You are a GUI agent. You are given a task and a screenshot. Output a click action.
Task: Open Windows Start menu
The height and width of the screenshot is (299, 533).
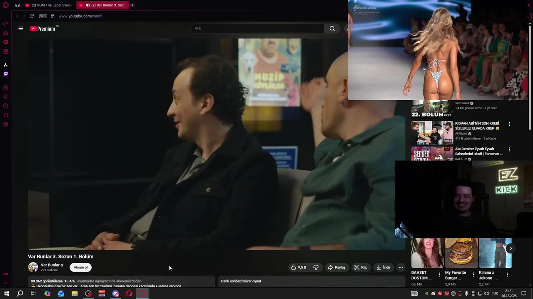point(6,294)
